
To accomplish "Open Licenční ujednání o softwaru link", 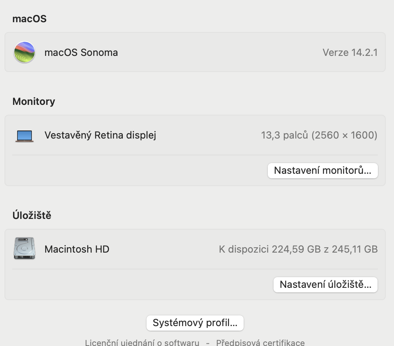I will [142, 343].
